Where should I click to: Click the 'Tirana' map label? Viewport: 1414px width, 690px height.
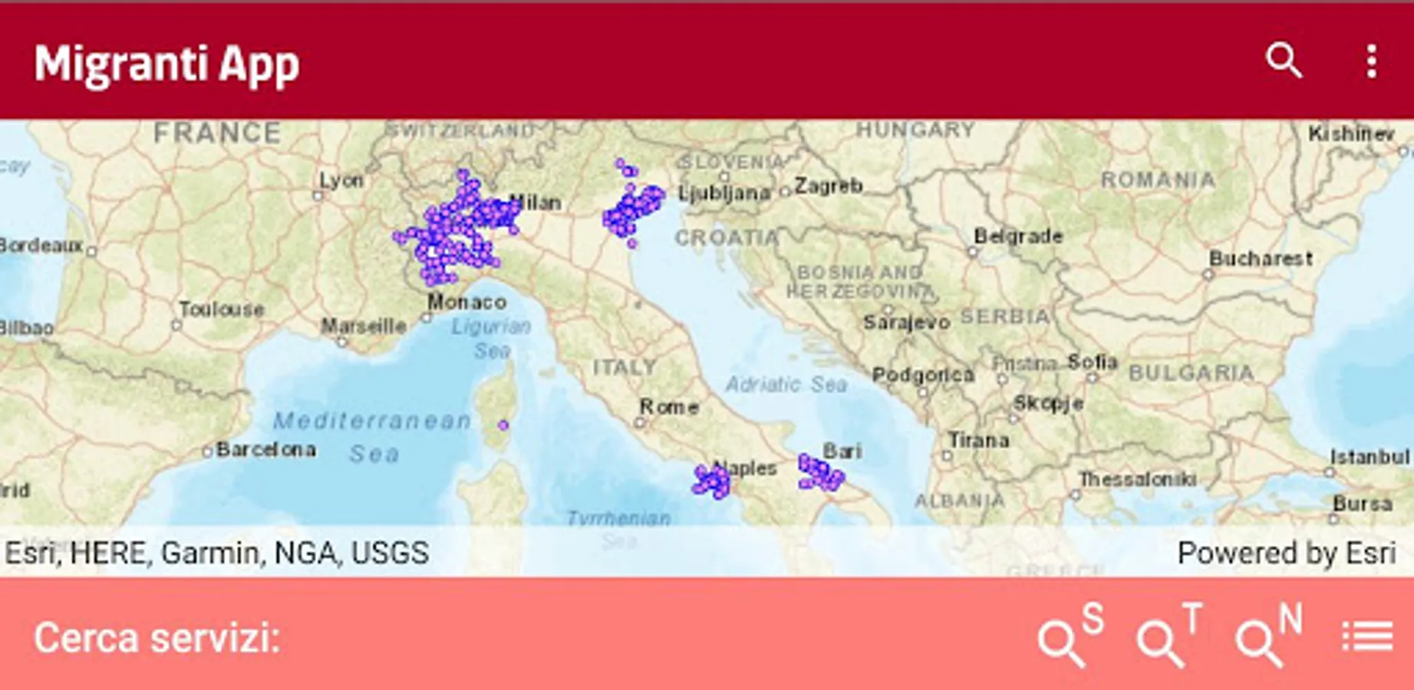(978, 440)
